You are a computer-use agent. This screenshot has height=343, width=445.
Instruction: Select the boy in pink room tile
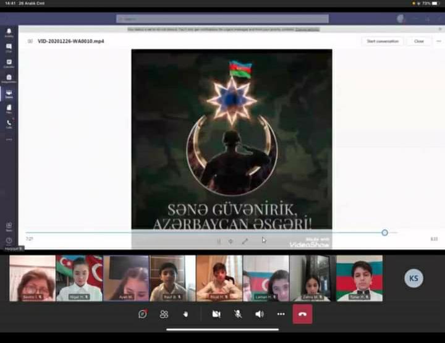[x=219, y=278]
